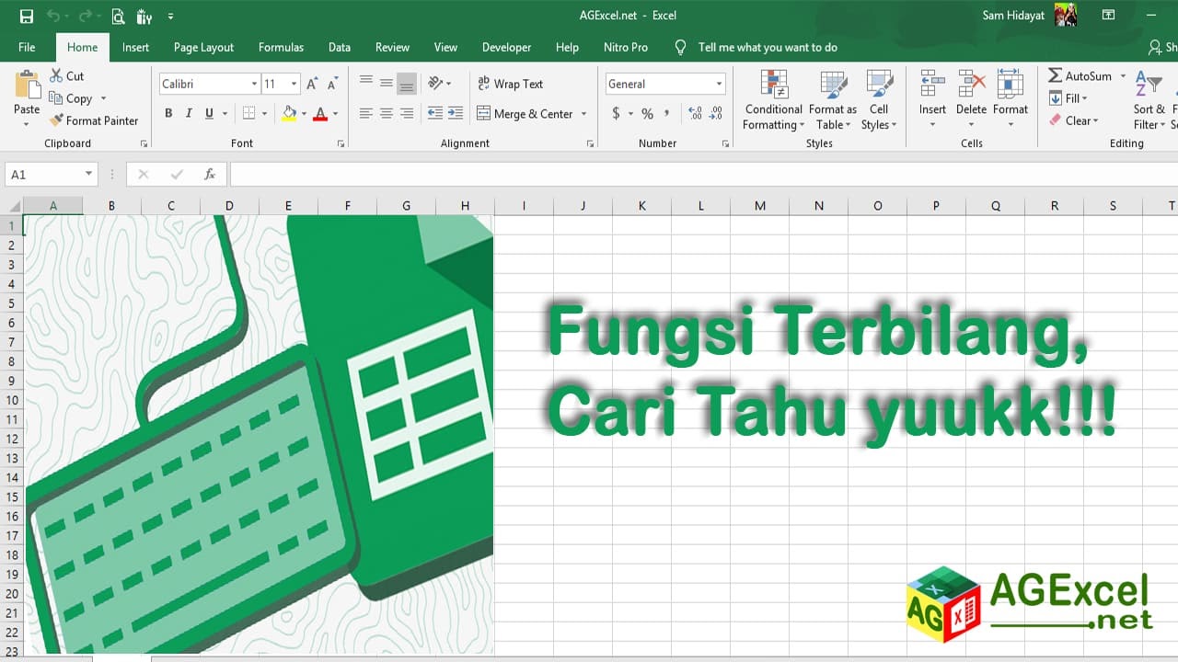The height and width of the screenshot is (662, 1178).
Task: Toggle Underline formatting
Action: coord(210,113)
